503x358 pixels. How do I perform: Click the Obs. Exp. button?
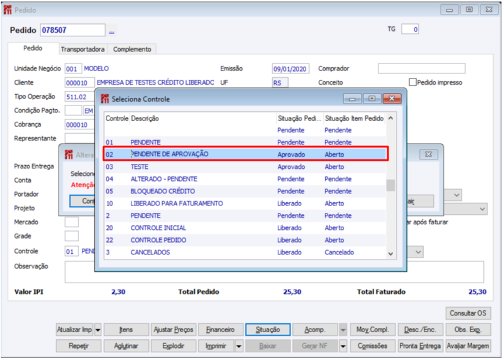[x=468, y=330]
